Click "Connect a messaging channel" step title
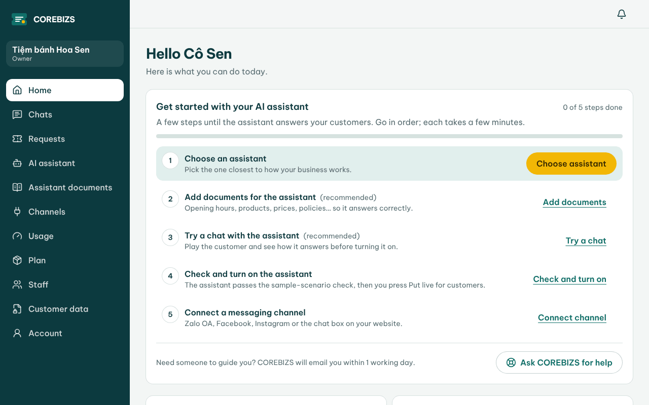 pyautogui.click(x=245, y=312)
